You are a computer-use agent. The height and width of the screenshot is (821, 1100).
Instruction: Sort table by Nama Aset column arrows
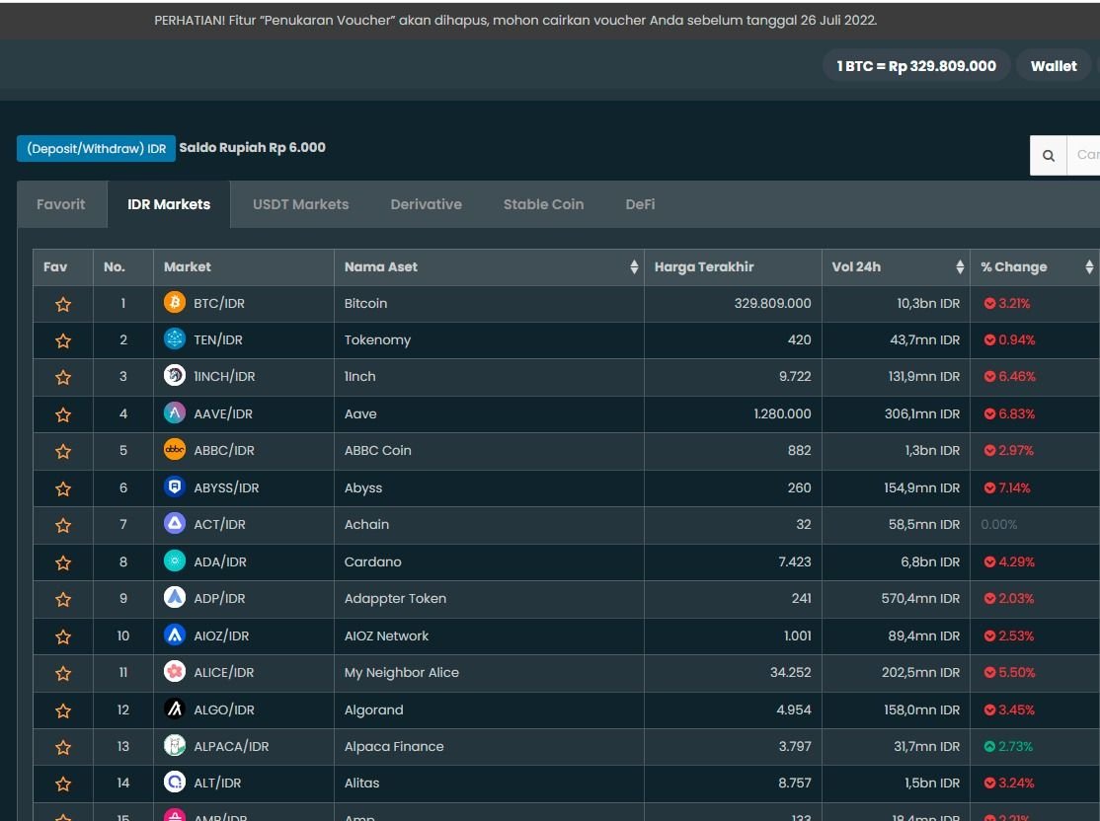tap(634, 267)
